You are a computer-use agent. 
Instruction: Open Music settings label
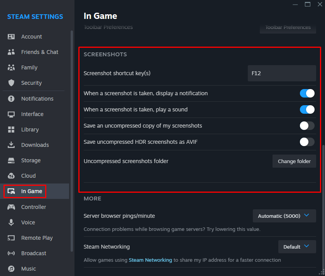click(29, 269)
